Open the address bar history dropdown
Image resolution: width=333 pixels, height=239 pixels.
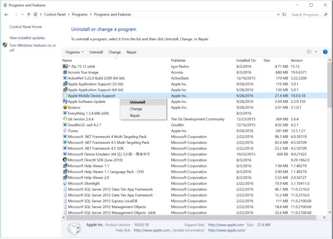coord(278,14)
